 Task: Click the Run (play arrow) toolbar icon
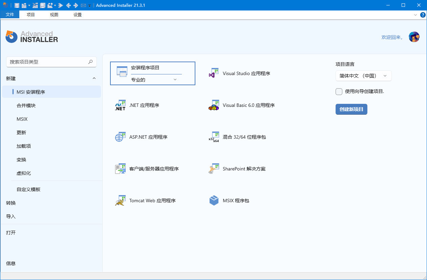point(61,5)
